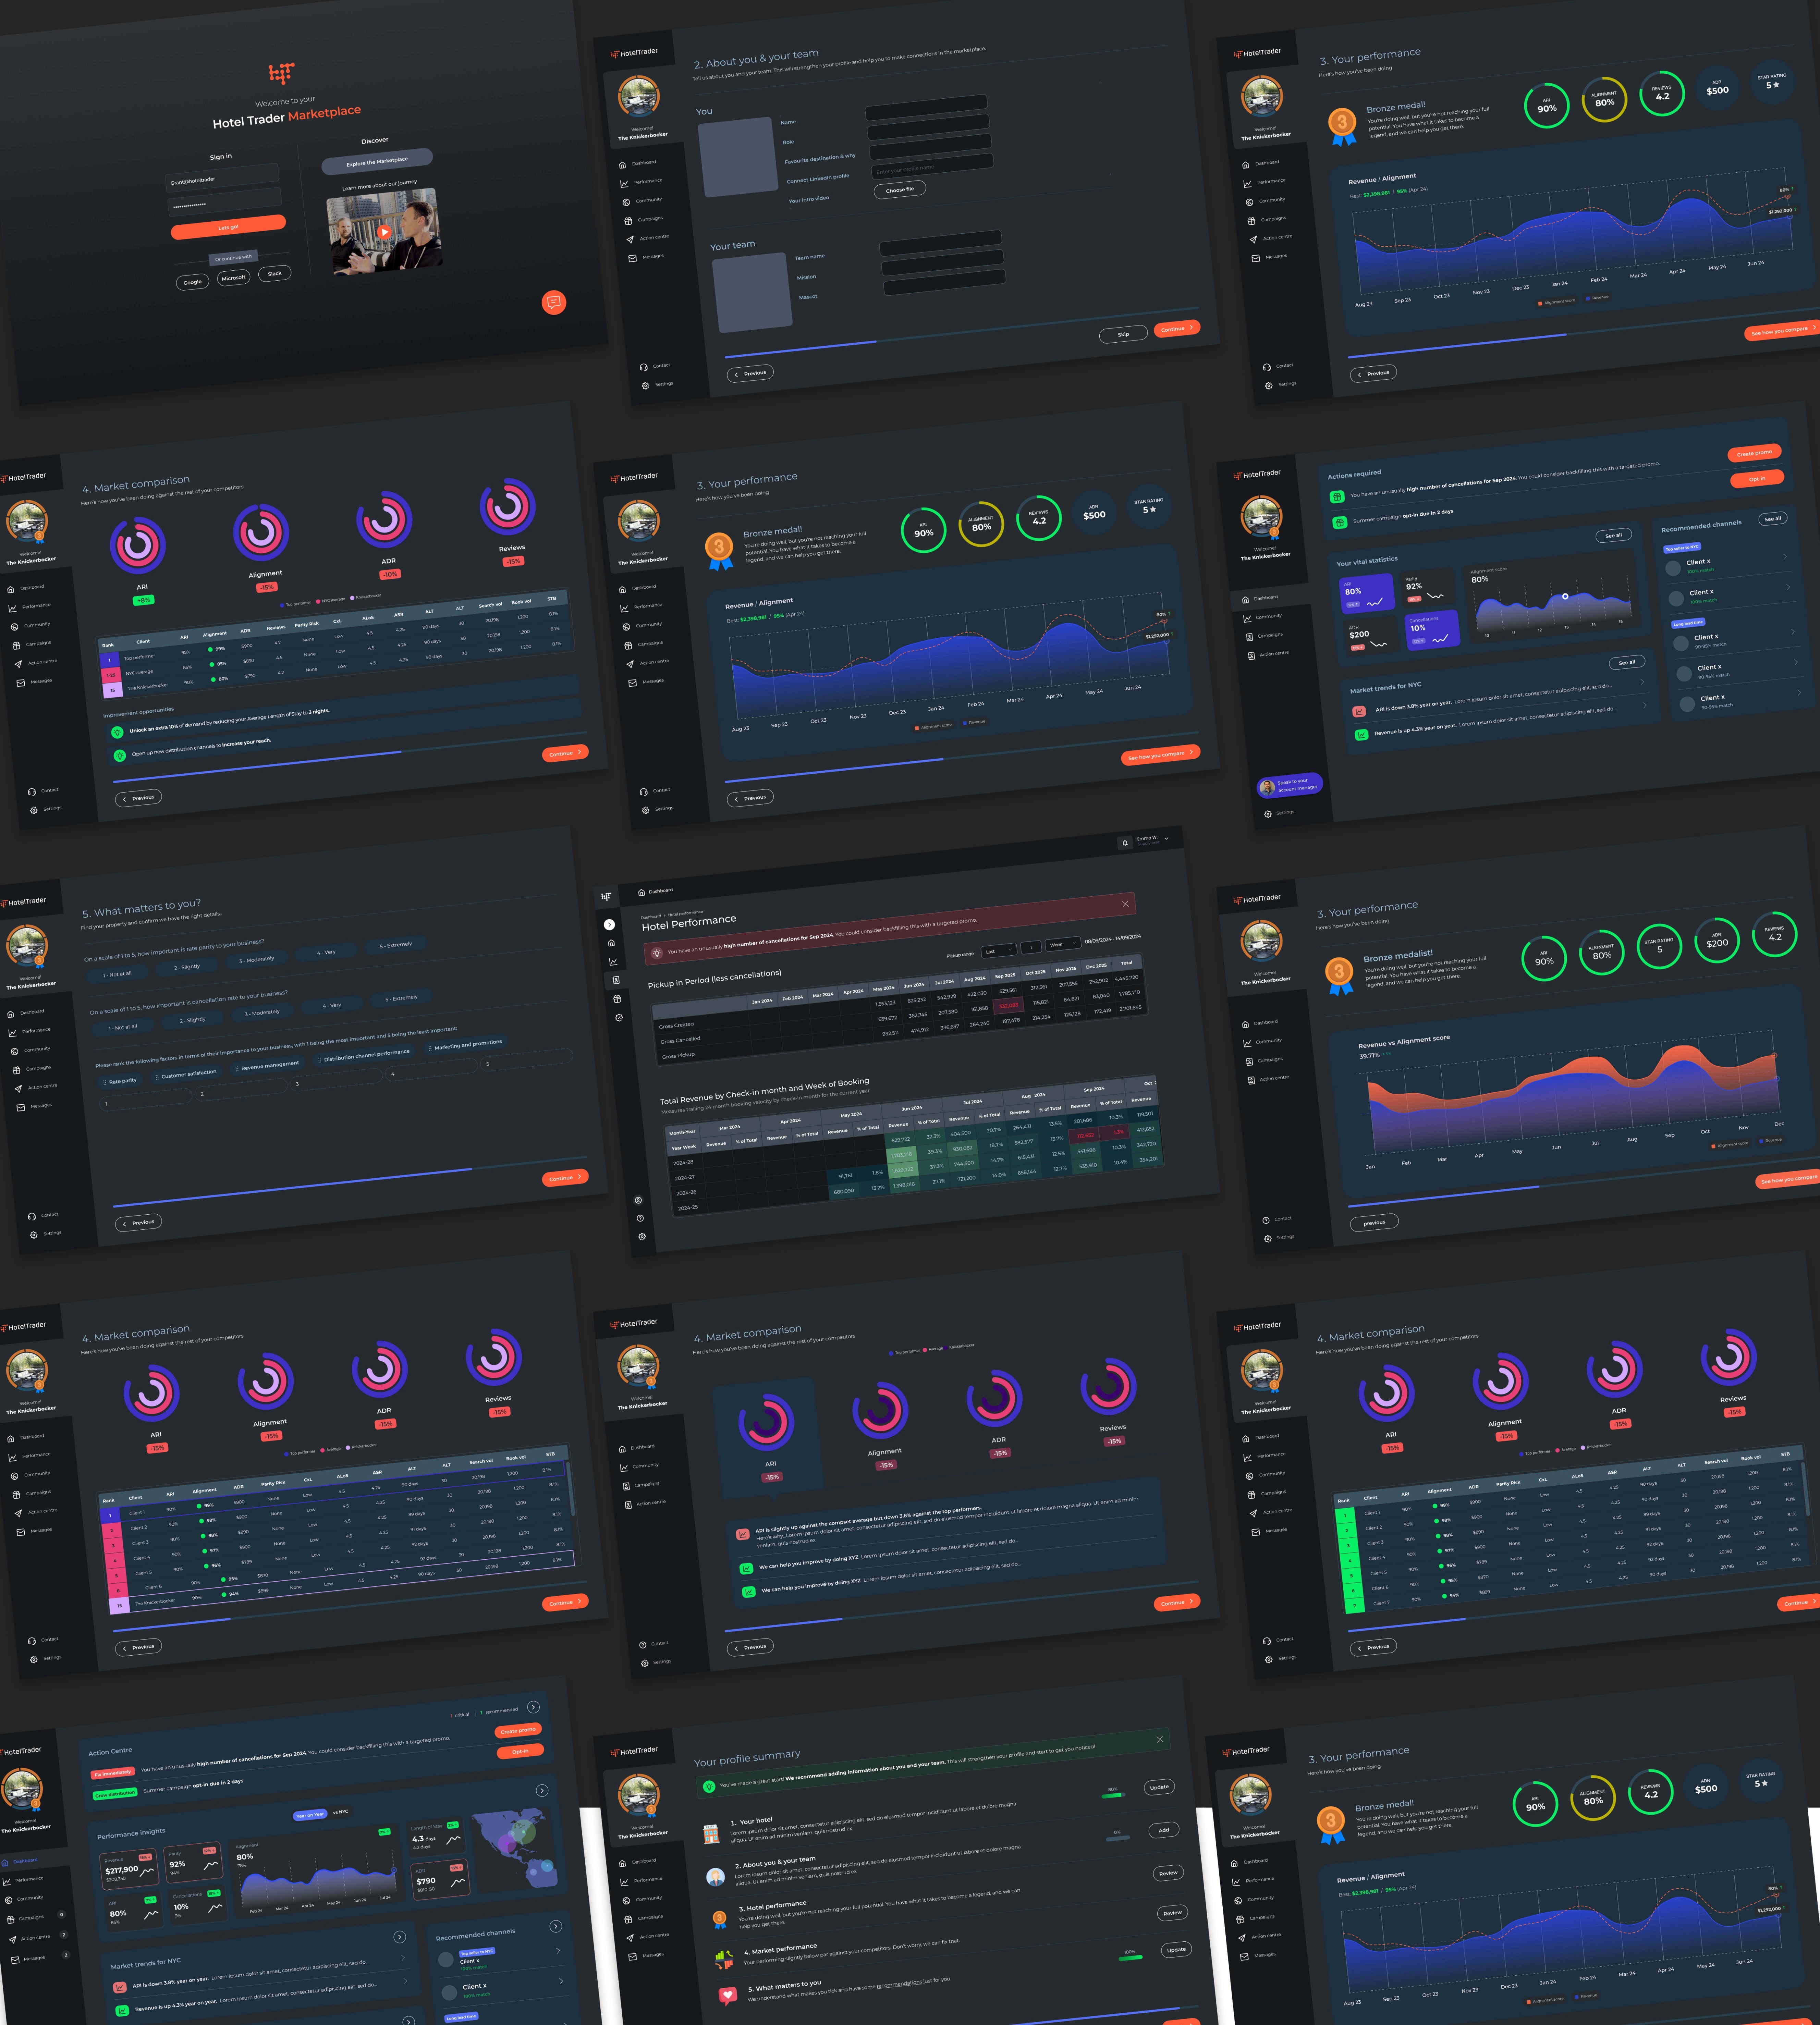1820x2025 pixels.
Task: Select '2 - Slightly' for cancellation rate
Action: pos(193,1020)
